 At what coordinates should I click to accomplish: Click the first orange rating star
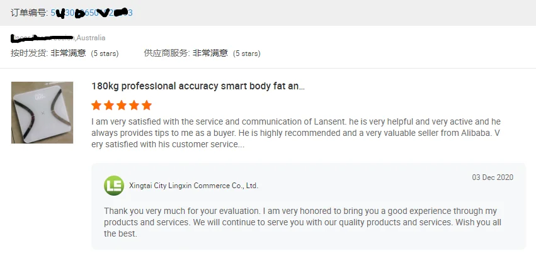pos(96,105)
